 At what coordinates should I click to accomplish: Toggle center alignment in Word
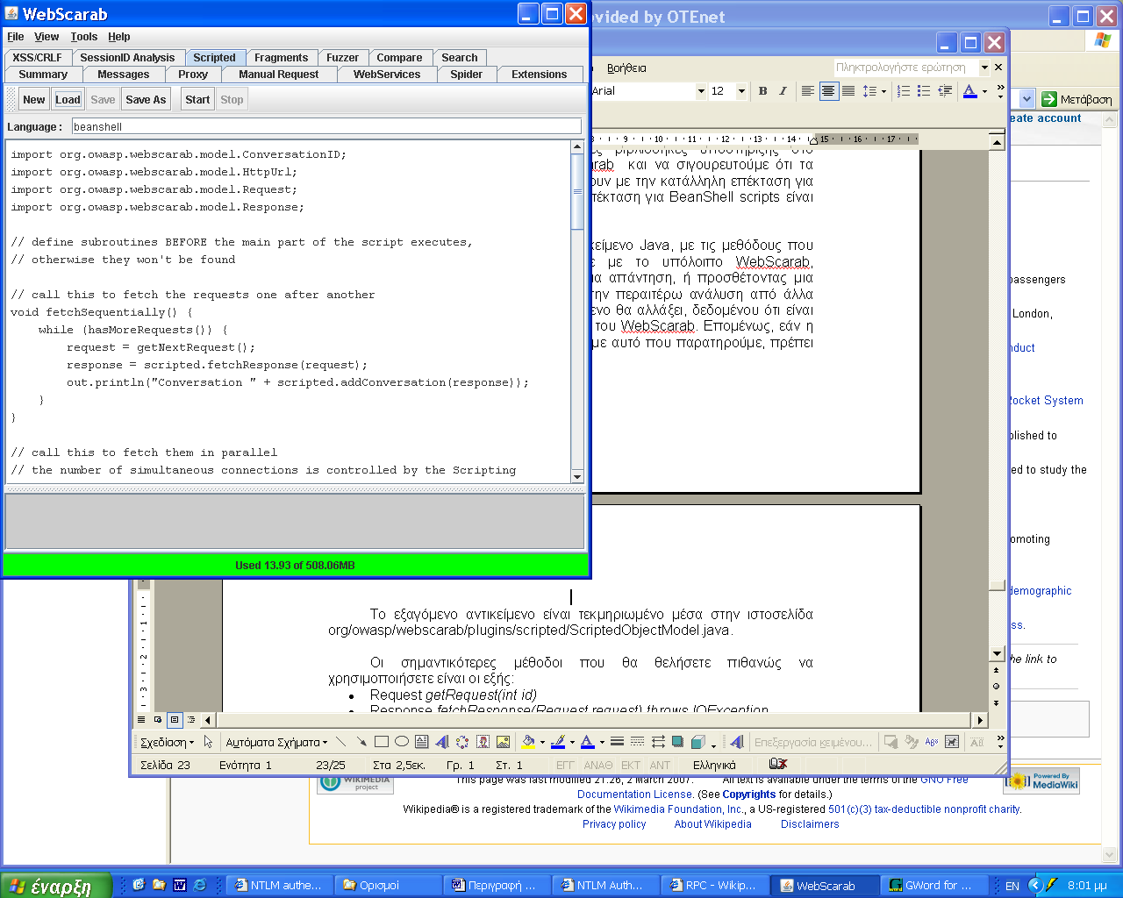828,91
